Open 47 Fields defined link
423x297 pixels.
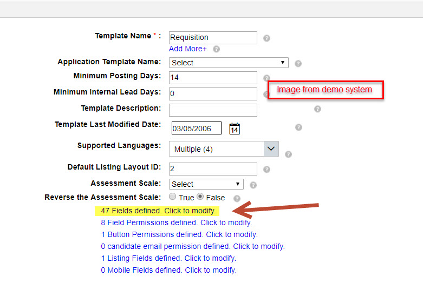158,211
